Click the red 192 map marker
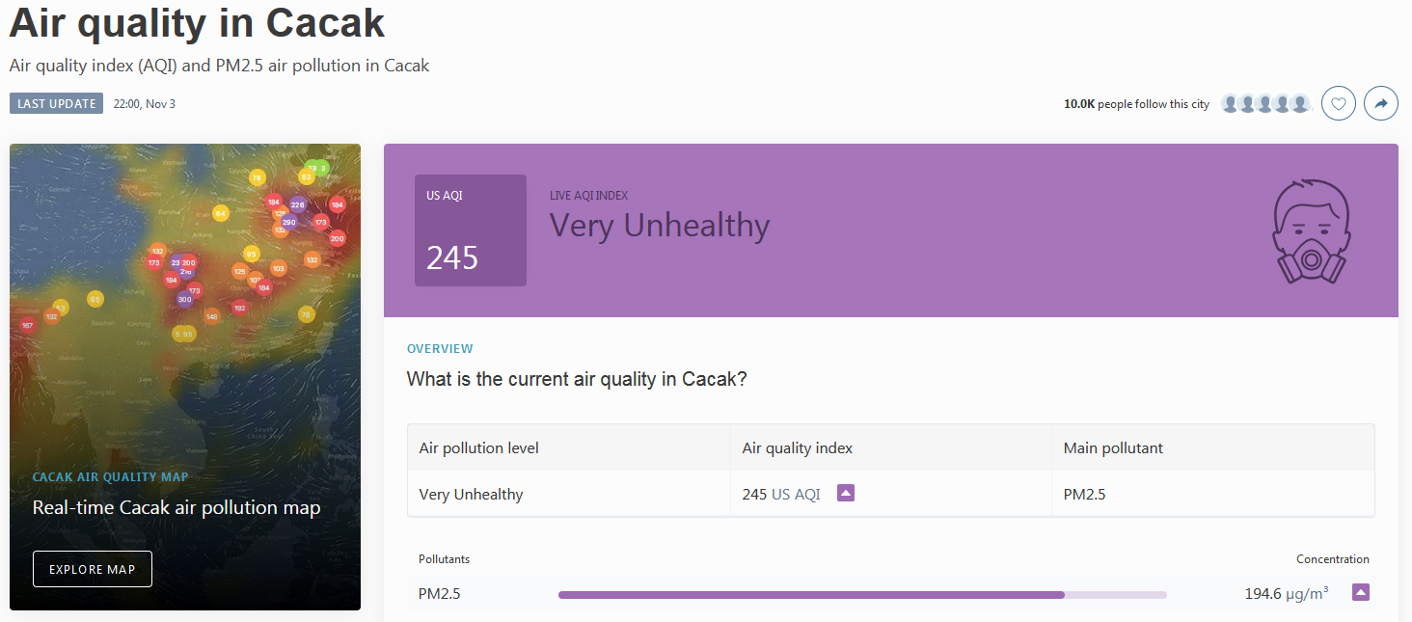This screenshot has width=1412, height=622. tap(239, 308)
